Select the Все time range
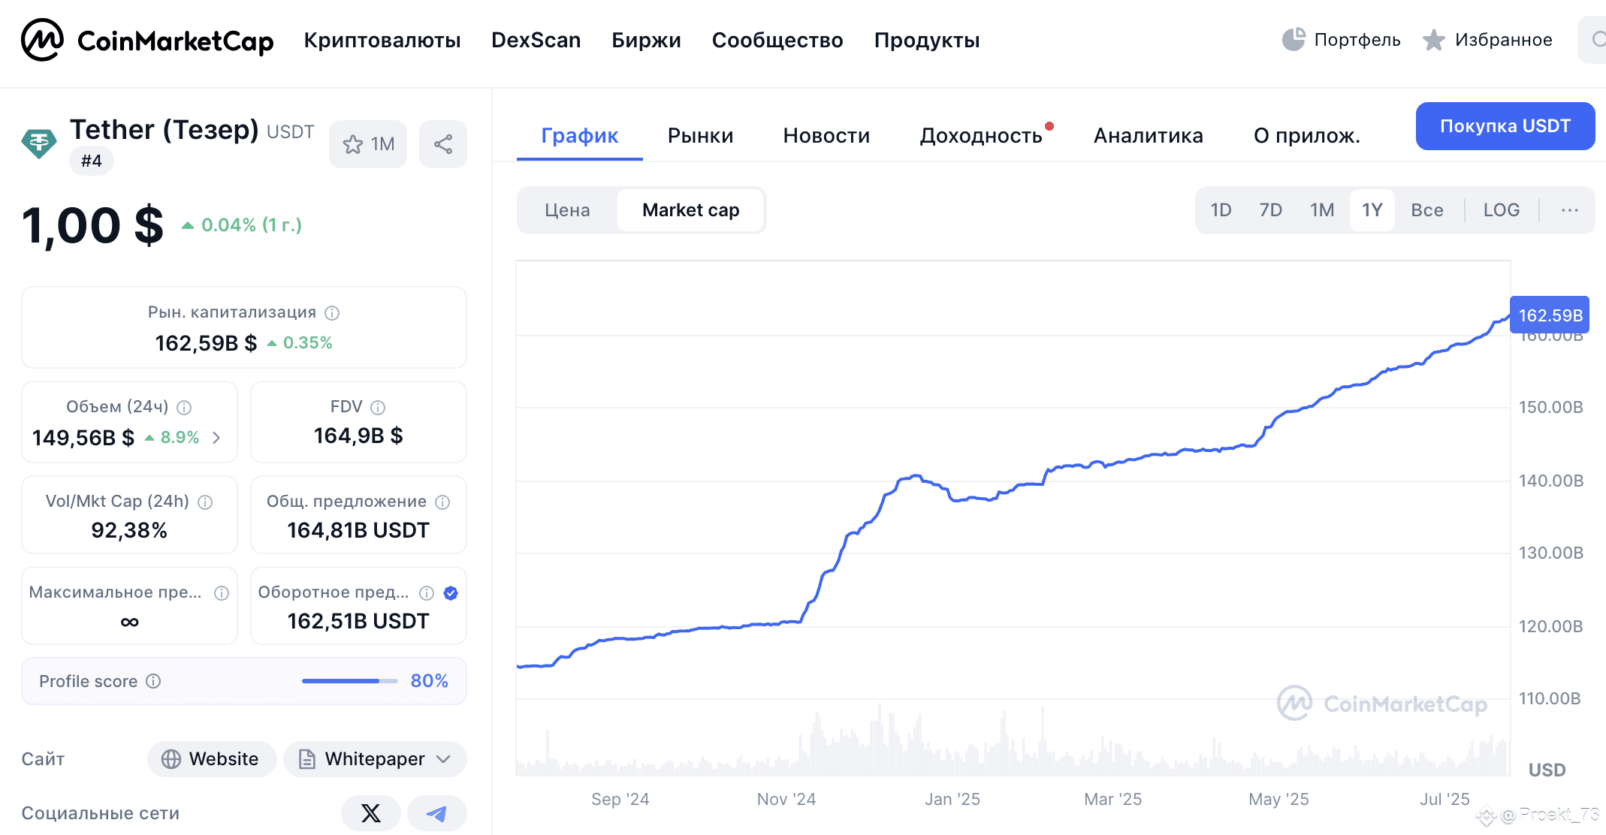 [x=1427, y=210]
